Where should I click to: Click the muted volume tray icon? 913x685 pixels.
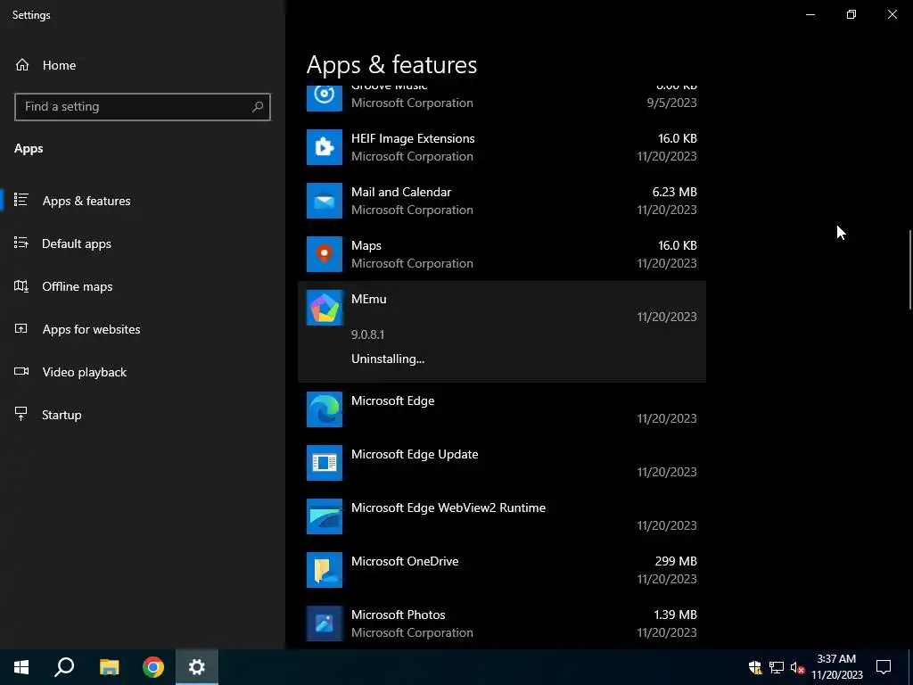click(x=797, y=667)
